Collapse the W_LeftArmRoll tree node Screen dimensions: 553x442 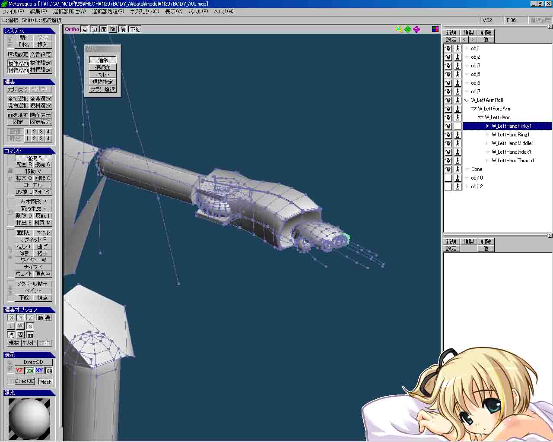(x=467, y=100)
